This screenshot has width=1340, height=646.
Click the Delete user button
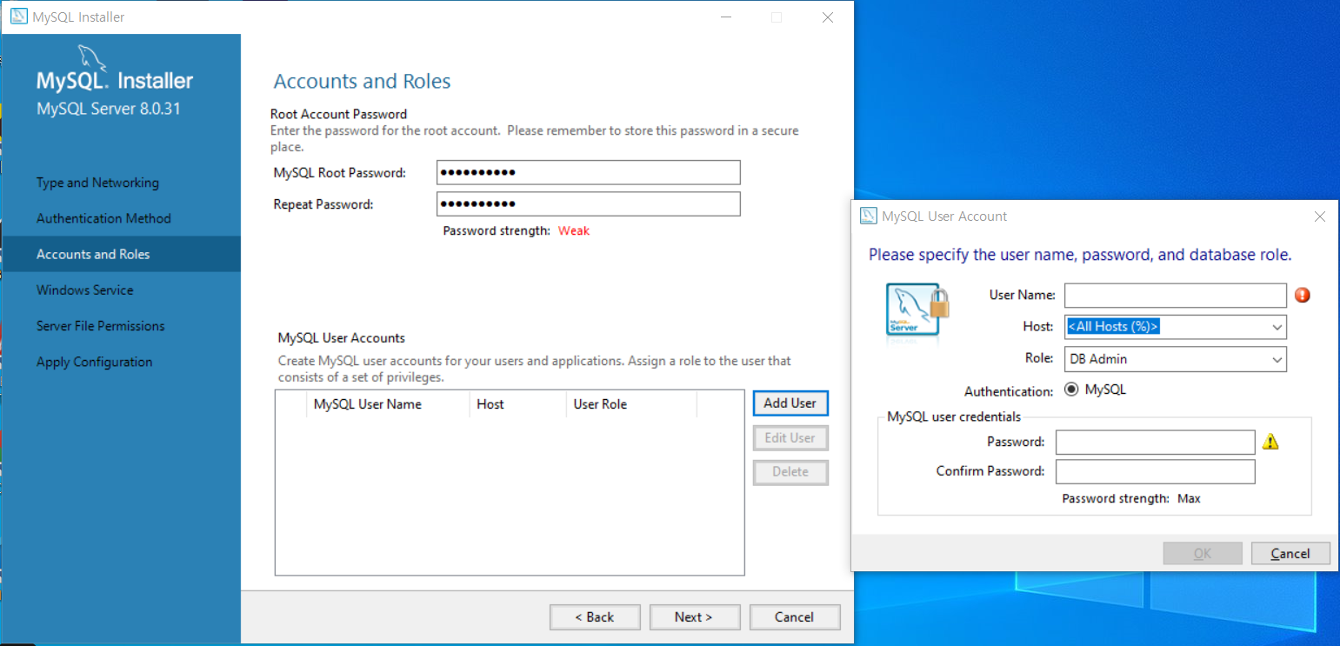[x=790, y=472]
